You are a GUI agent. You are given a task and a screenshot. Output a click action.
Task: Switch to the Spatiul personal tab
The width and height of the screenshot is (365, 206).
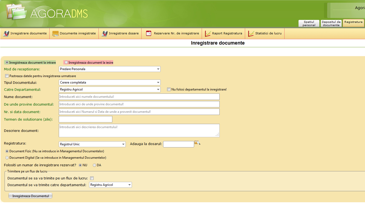(309, 24)
